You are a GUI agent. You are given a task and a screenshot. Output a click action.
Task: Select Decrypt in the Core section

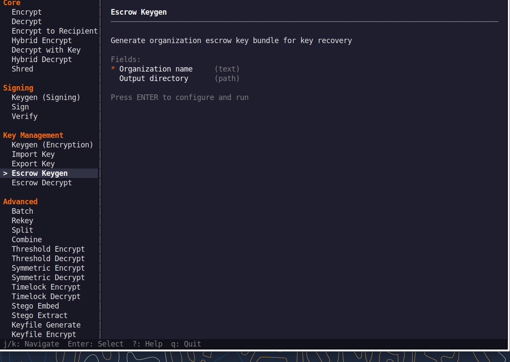[x=27, y=22]
